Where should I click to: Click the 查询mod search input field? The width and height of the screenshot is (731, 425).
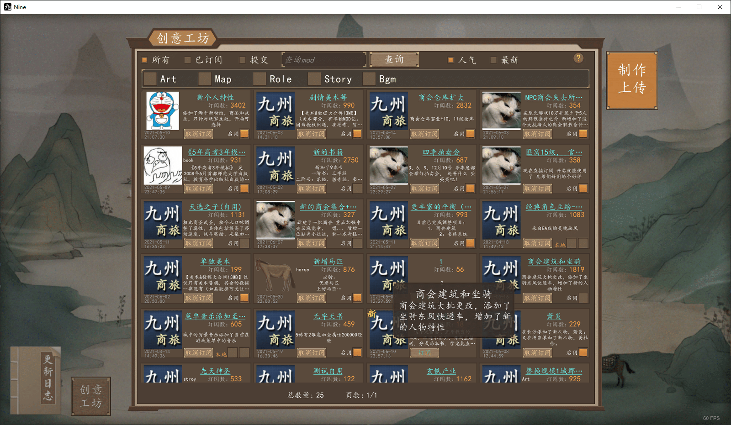(x=324, y=60)
